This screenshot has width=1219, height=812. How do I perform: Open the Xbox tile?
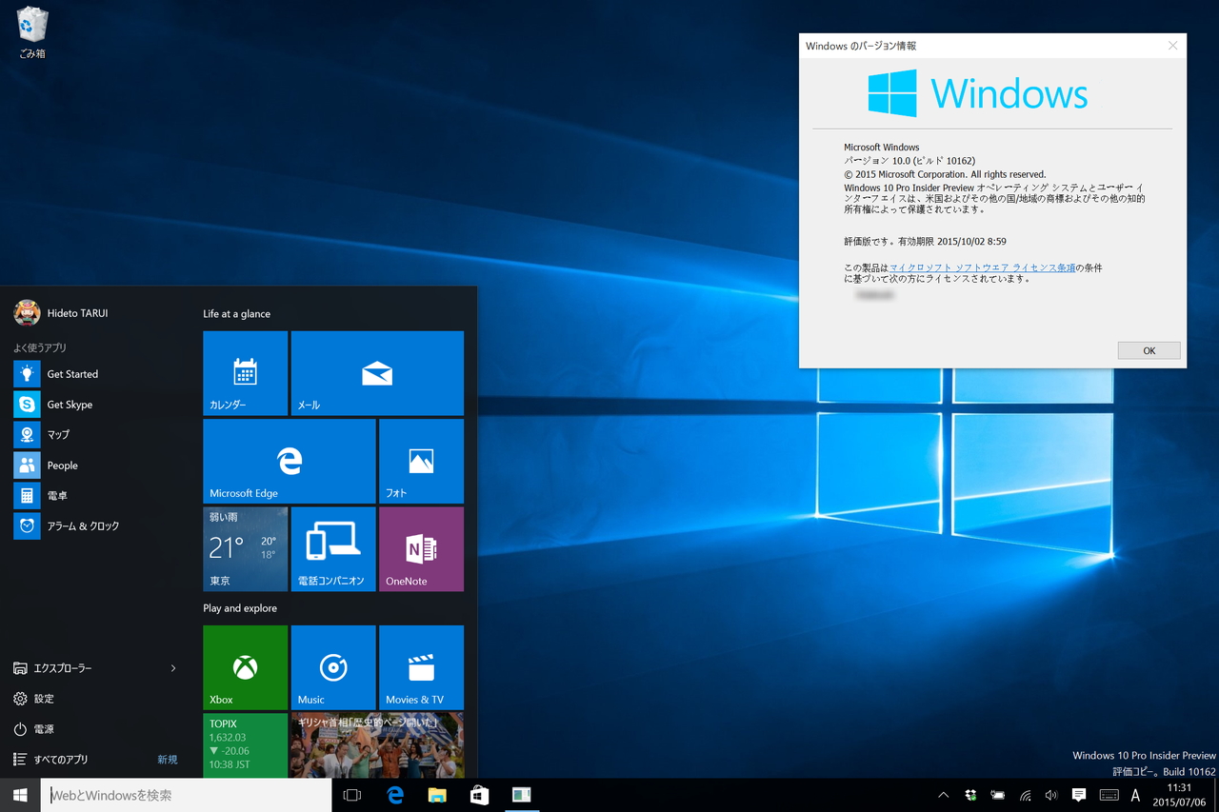(x=245, y=666)
